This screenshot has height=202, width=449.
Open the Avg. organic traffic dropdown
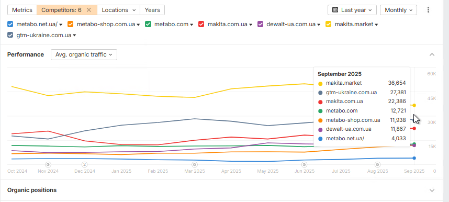coord(84,55)
